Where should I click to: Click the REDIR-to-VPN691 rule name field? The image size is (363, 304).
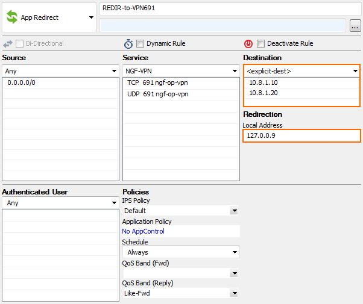click(x=230, y=8)
